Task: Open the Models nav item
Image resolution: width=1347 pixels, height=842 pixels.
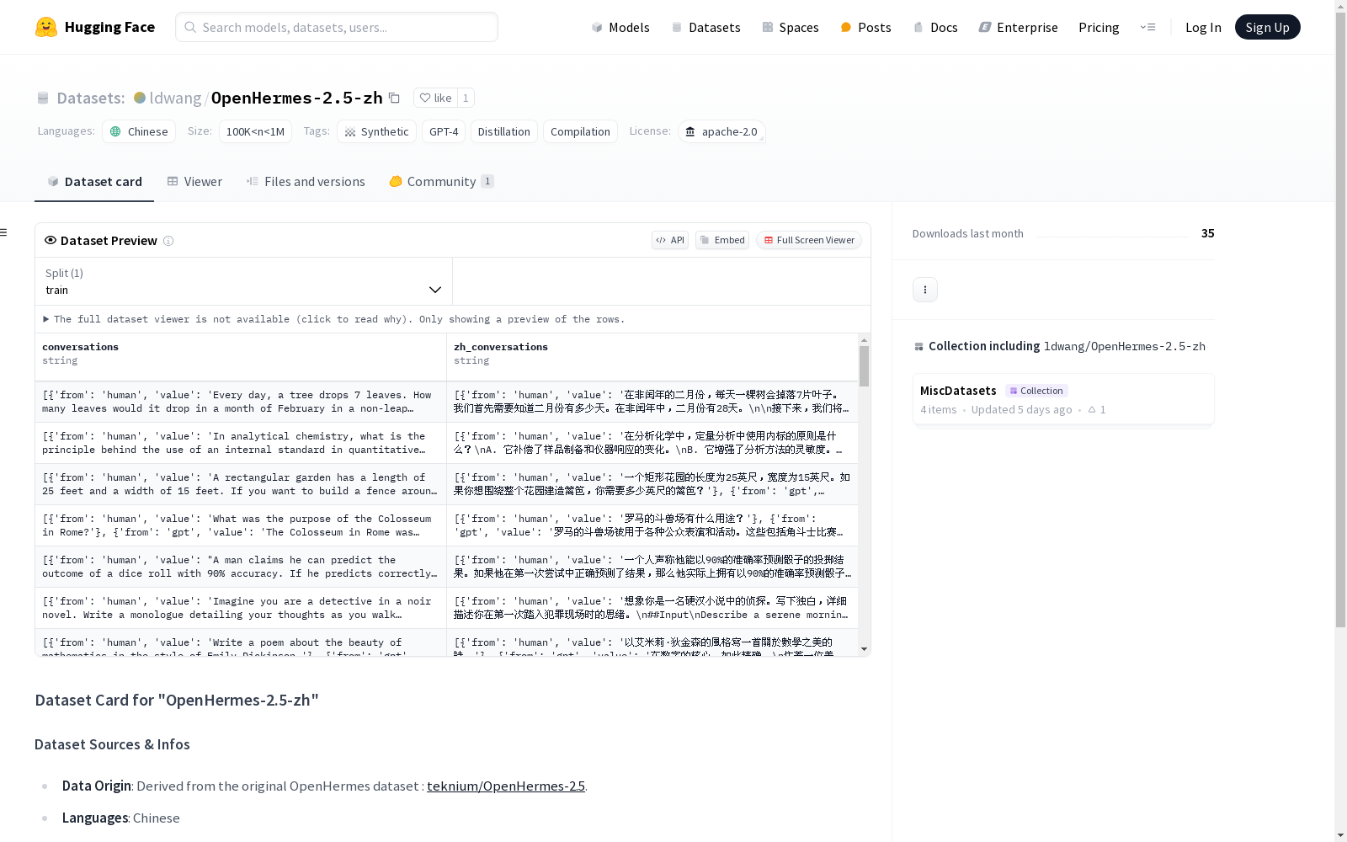Action: pyautogui.click(x=620, y=27)
